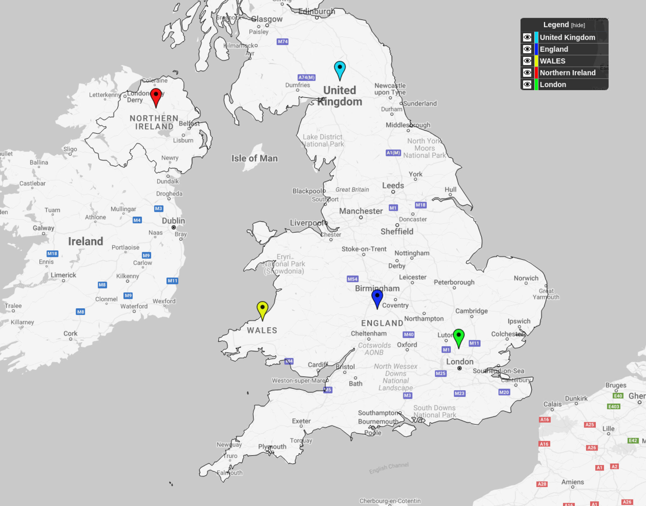The width and height of the screenshot is (646, 506).
Task: Click the yellow Wales map pin
Action: pos(262,308)
